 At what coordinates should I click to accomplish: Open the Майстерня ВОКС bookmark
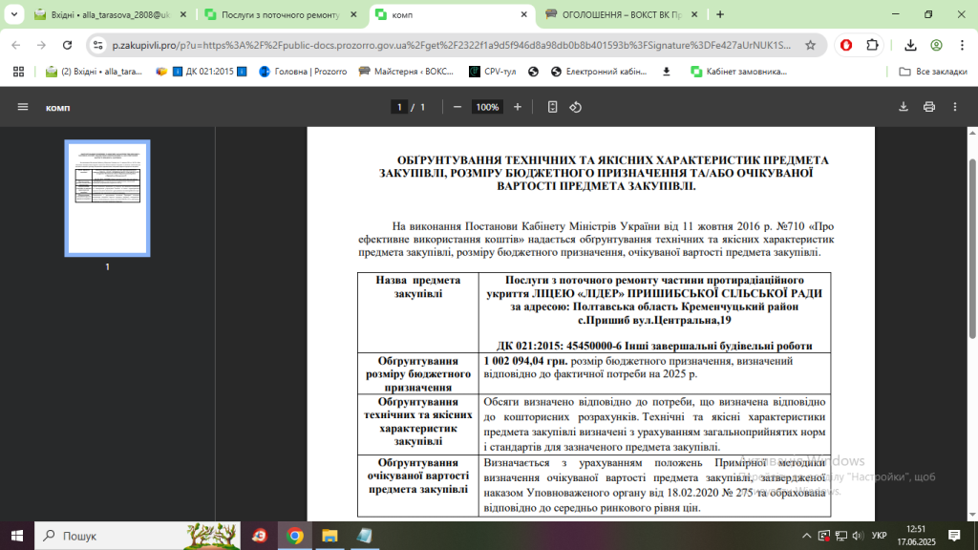point(407,72)
